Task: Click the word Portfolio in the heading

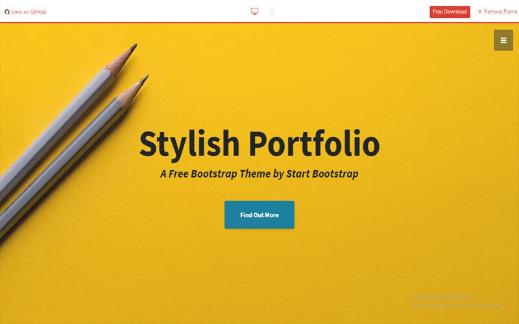Action: coord(314,143)
